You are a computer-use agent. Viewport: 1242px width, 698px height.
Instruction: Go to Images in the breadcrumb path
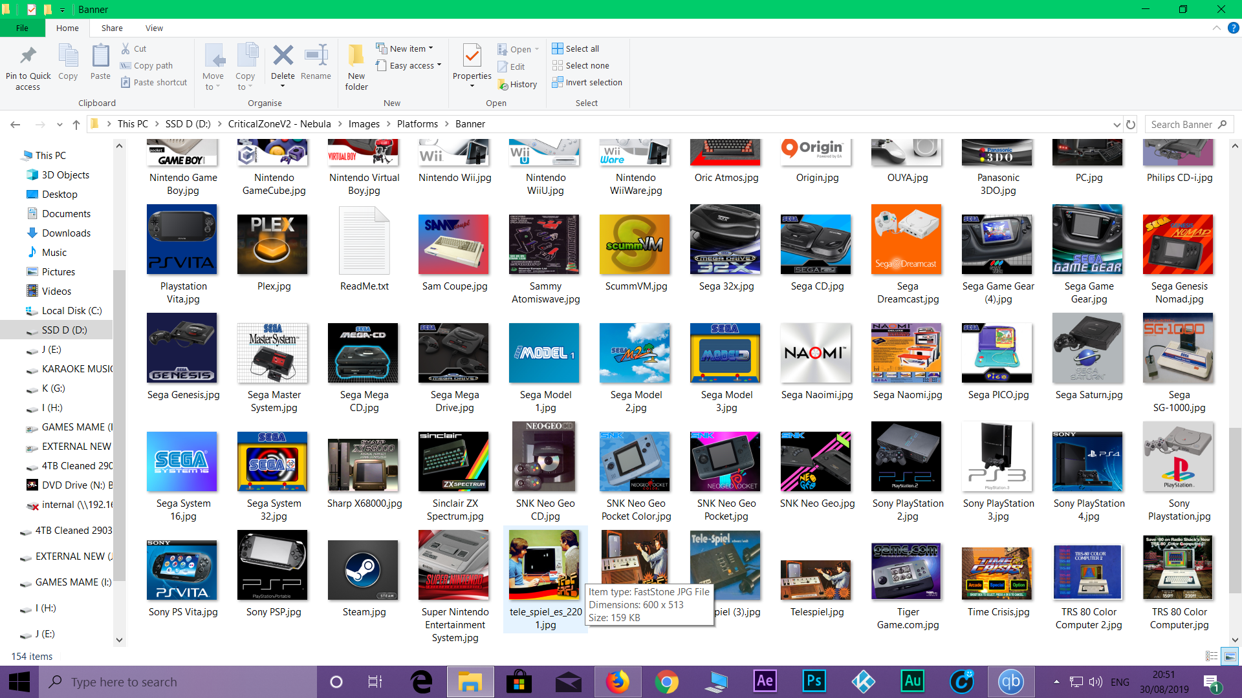[x=364, y=124]
